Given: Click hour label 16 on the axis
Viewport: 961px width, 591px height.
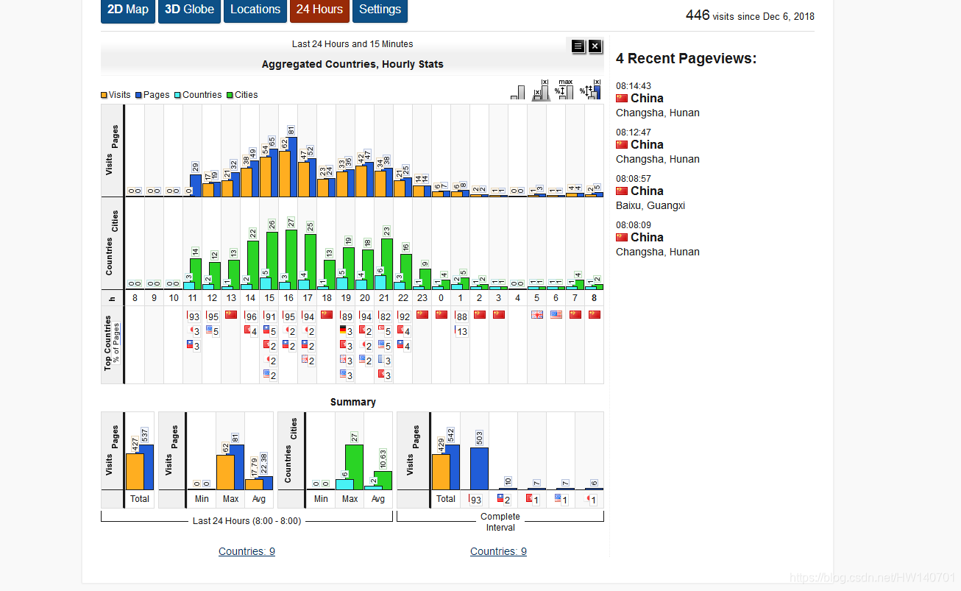Looking at the screenshot, I should (288, 298).
